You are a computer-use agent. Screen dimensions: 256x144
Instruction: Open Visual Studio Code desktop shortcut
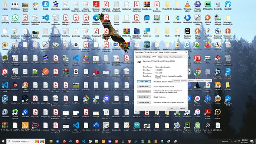(5, 87)
